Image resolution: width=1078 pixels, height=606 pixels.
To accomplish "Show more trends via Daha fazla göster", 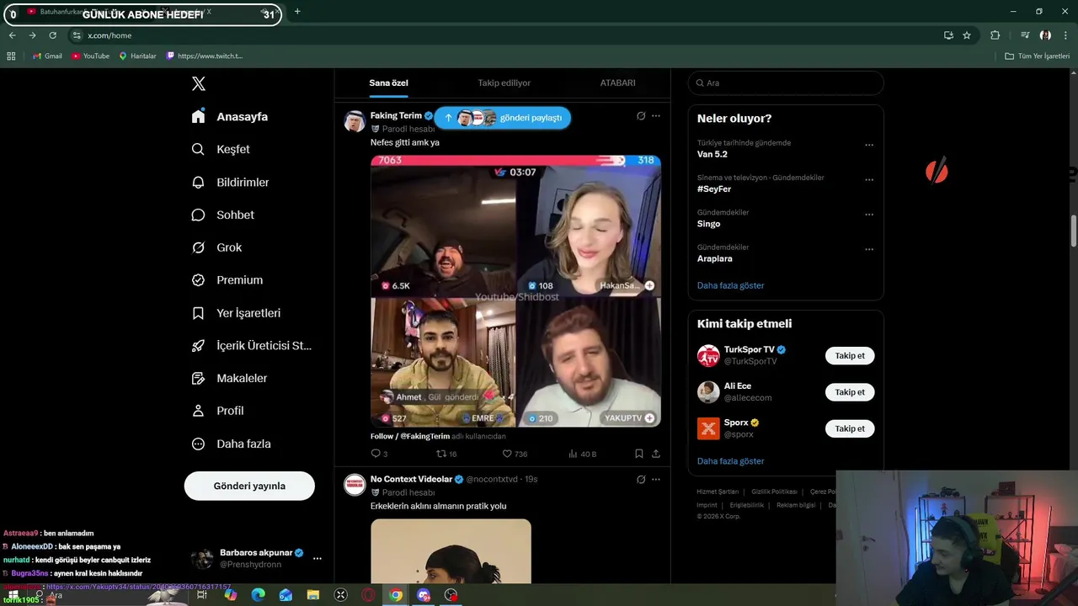I will tap(730, 285).
